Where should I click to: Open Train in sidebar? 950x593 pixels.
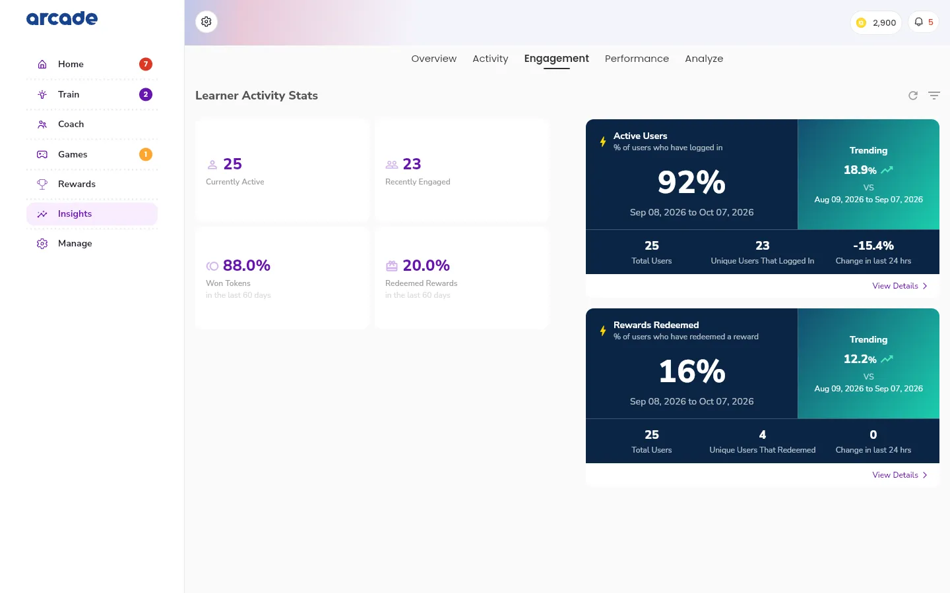pyautogui.click(x=92, y=94)
